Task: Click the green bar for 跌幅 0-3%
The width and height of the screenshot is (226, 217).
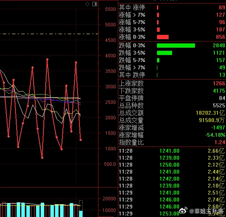Action: pyautogui.click(x=176, y=46)
